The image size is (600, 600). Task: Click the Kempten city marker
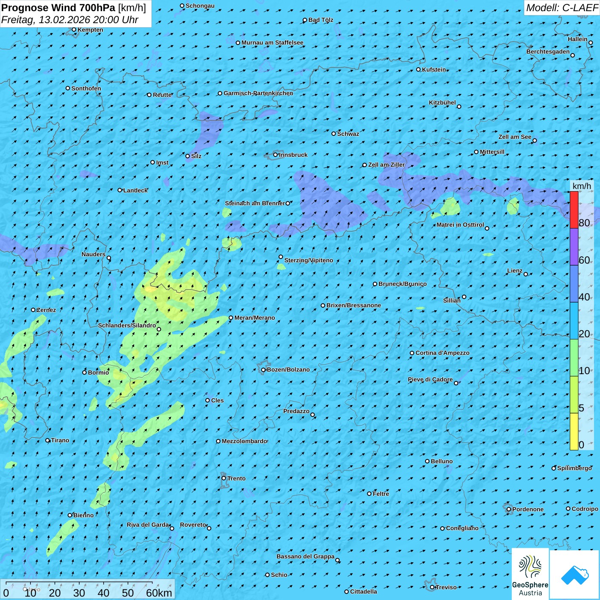pos(74,30)
